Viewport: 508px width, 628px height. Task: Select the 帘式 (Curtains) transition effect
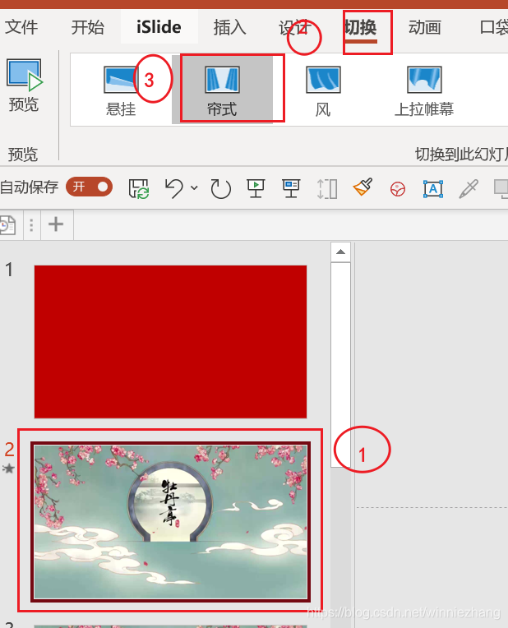point(222,91)
